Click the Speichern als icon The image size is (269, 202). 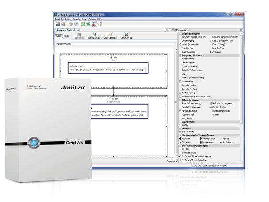coord(126,34)
